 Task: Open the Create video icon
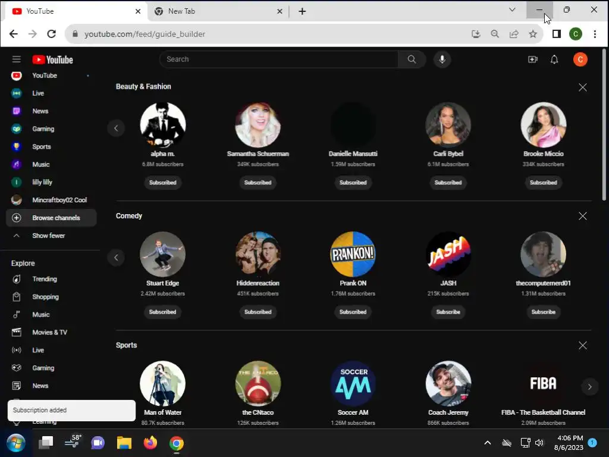point(532,60)
